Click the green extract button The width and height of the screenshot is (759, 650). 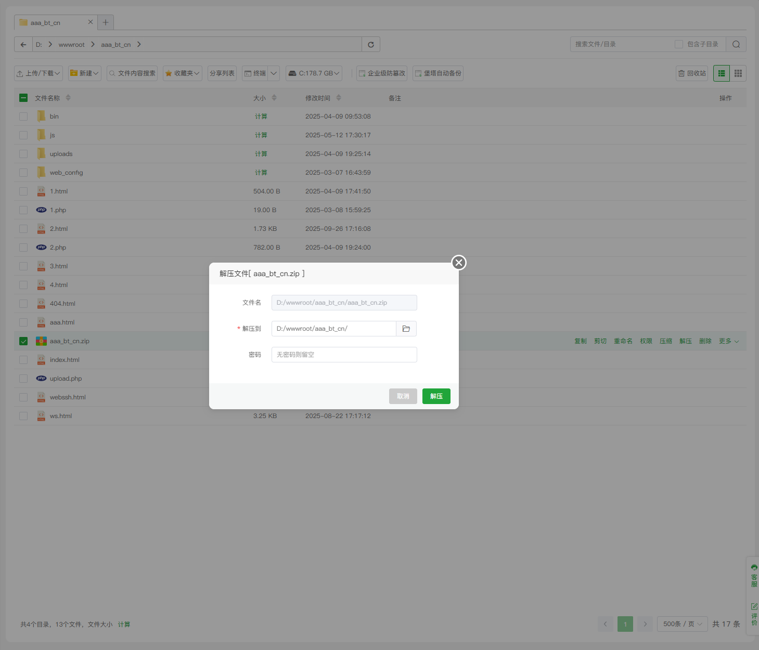click(436, 396)
